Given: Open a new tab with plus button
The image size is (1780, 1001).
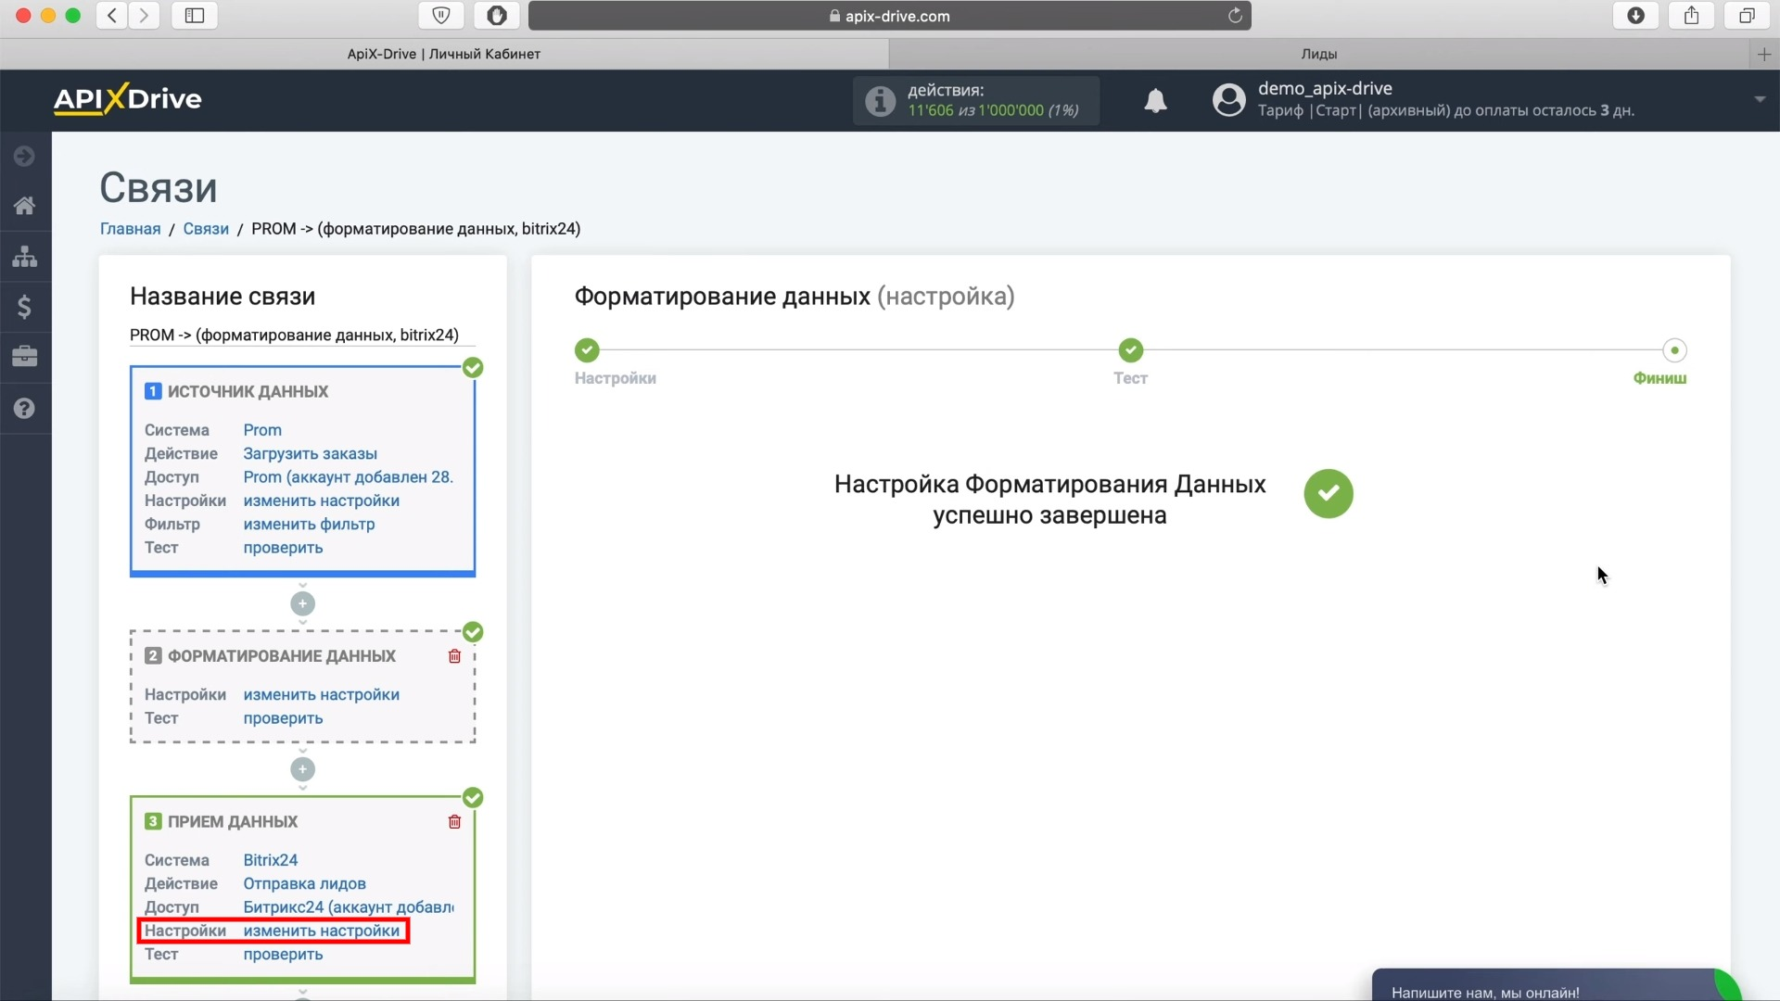Looking at the screenshot, I should 1764,55.
